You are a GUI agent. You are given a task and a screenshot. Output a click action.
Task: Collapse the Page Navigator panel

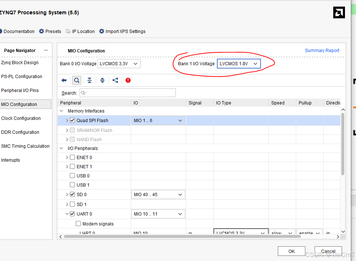(46, 50)
